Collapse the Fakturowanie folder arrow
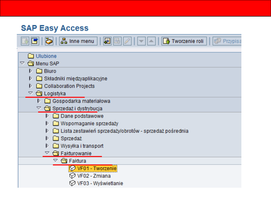 [x=47, y=153]
